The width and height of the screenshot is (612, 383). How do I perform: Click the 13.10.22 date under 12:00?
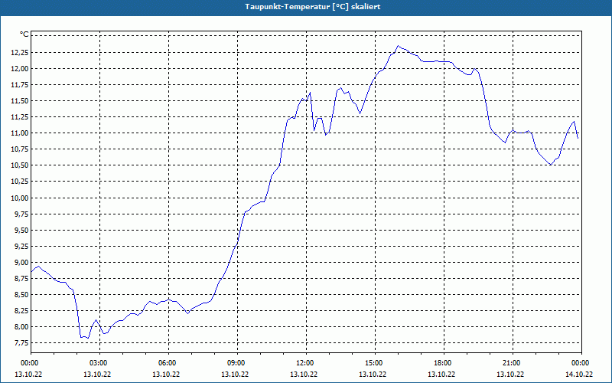304,374
